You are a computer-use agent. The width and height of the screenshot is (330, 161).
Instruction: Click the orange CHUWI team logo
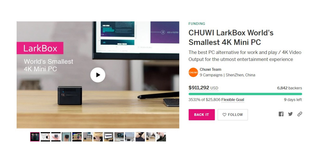193,72
